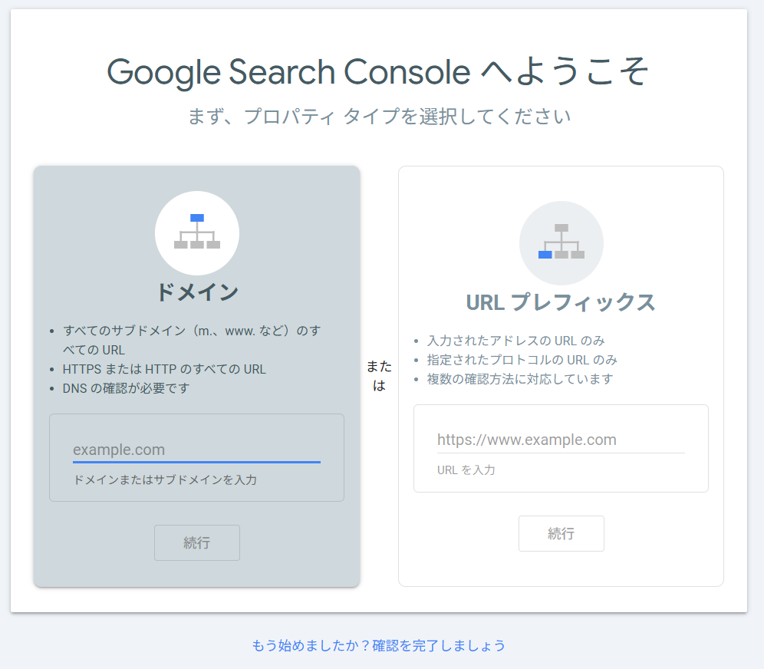764x669 pixels.
Task: Select the ドメイン heading
Action: tap(197, 292)
